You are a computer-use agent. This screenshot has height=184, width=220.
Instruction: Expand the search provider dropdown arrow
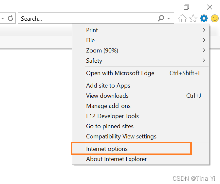pyautogui.click(x=169, y=18)
